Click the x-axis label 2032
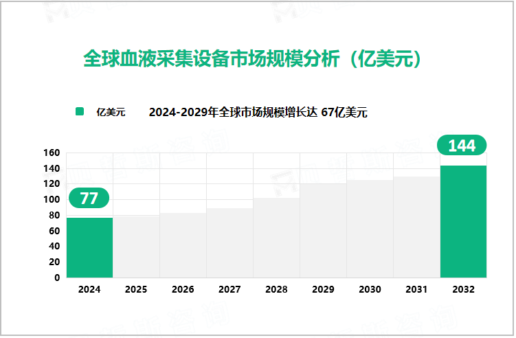The height and width of the screenshot is (338, 516). pyautogui.click(x=463, y=289)
